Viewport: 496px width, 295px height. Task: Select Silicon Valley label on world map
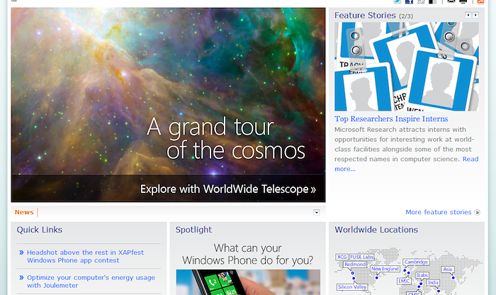point(351,287)
